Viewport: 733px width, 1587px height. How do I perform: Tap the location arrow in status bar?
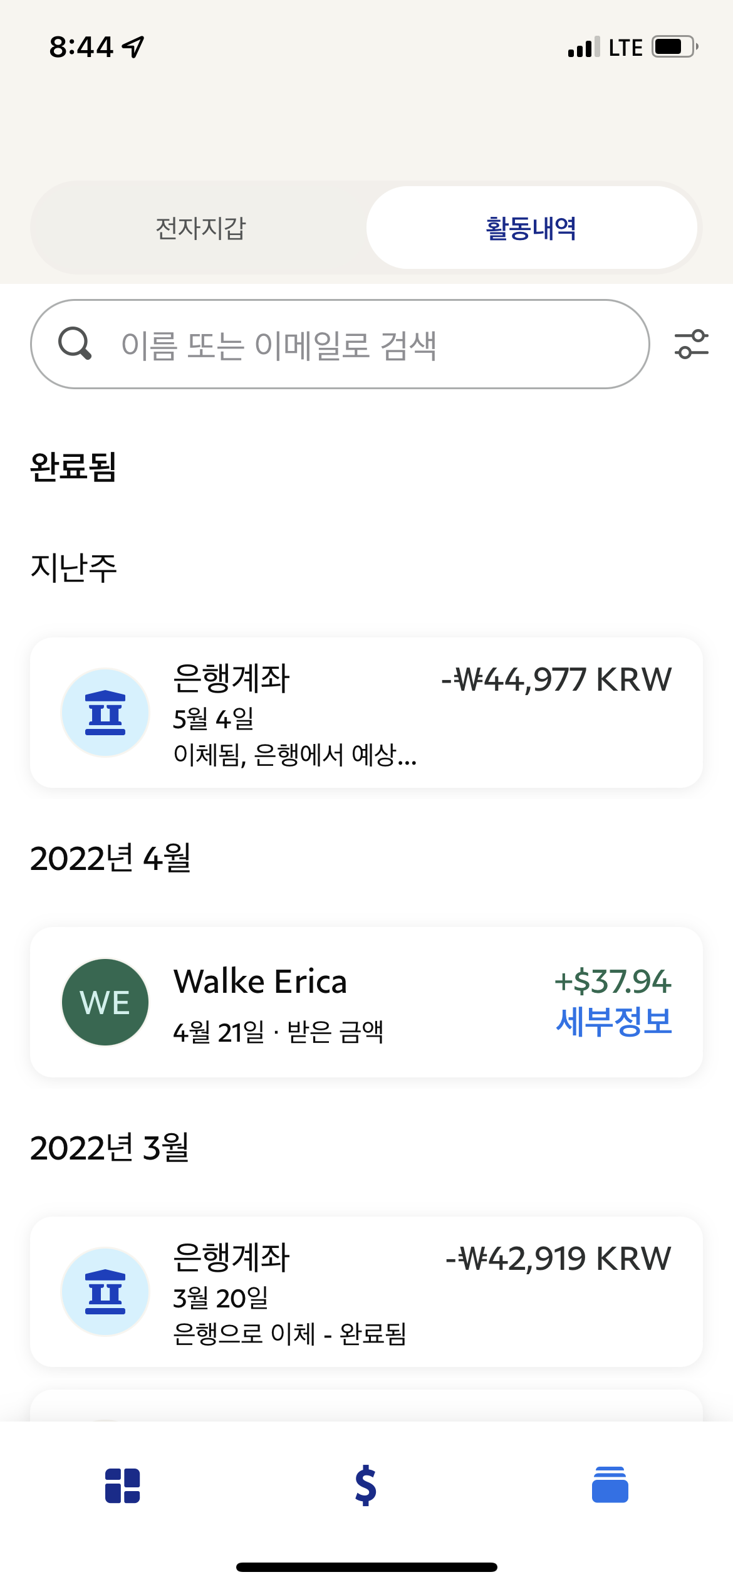pos(133,47)
